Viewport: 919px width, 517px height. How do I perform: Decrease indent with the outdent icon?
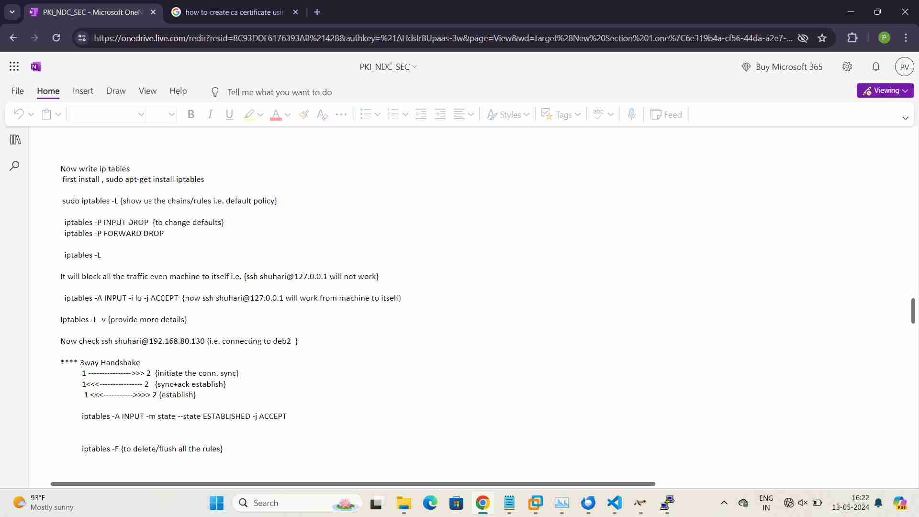[x=421, y=114]
